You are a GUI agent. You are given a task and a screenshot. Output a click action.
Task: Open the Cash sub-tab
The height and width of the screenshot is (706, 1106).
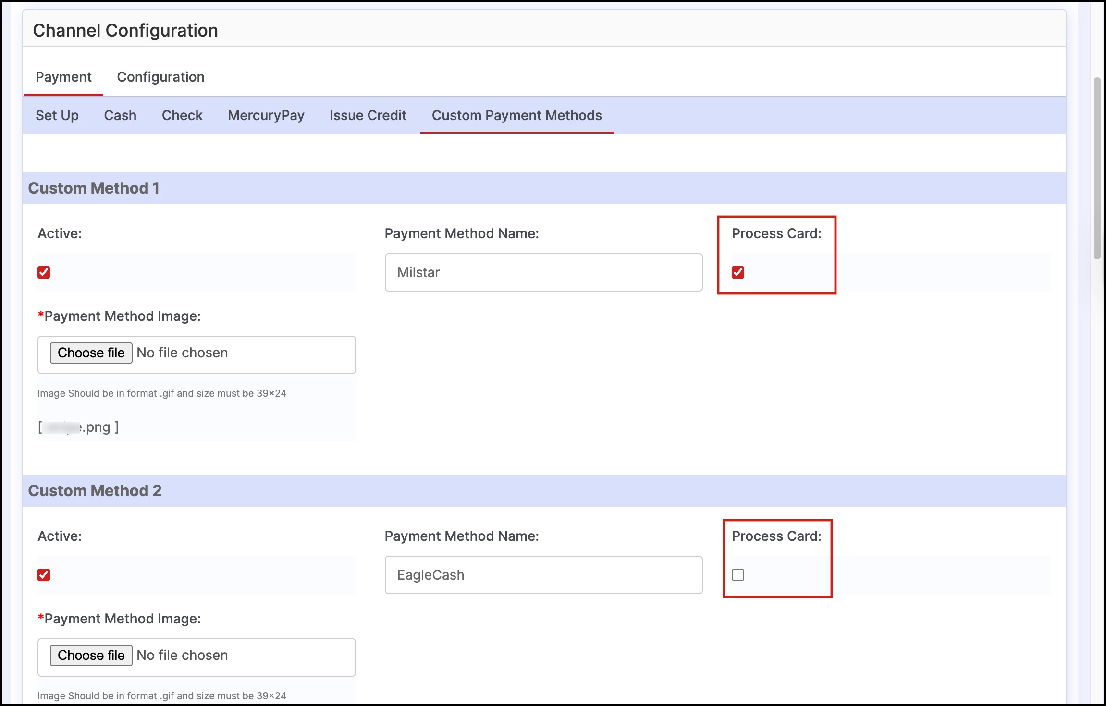120,115
